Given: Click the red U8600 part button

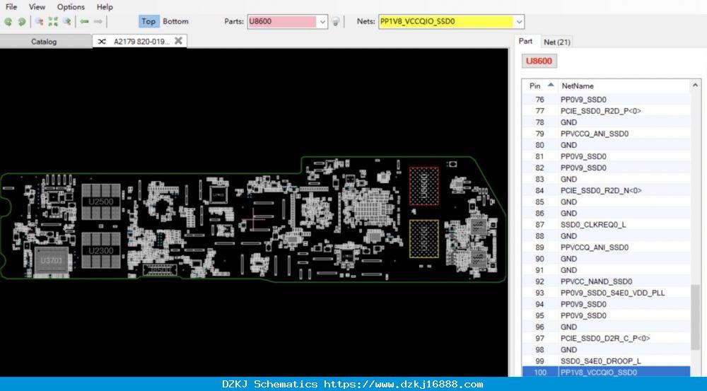Looking at the screenshot, I should click(x=539, y=61).
